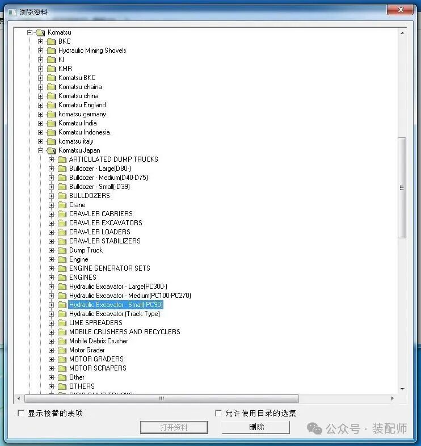Click the horizontal scrollbar right arrow

click(x=392, y=398)
